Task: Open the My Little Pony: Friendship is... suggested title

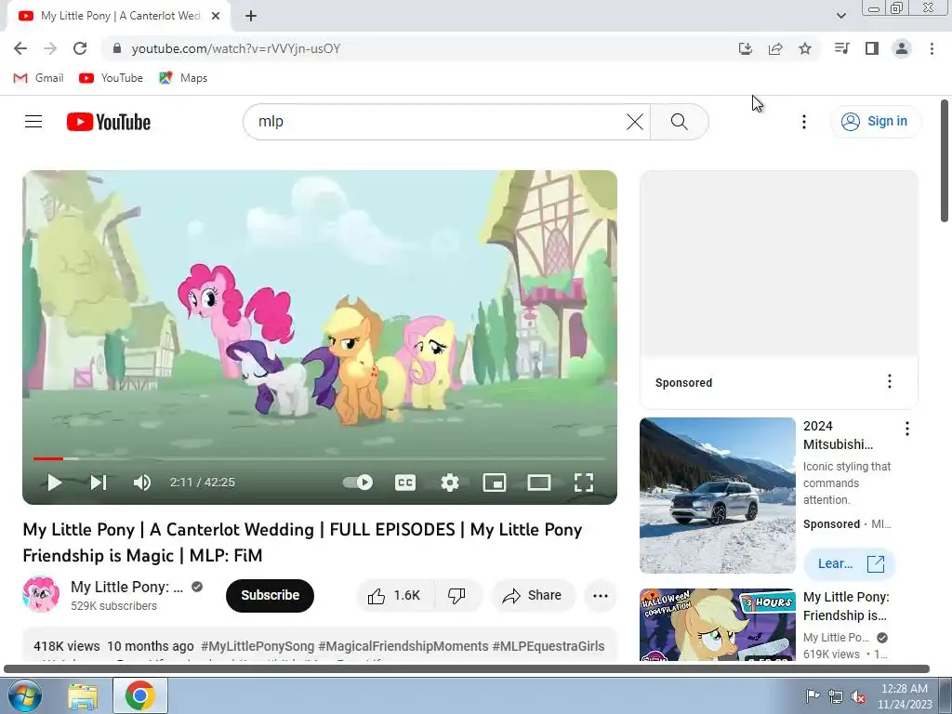Action: coord(846,606)
